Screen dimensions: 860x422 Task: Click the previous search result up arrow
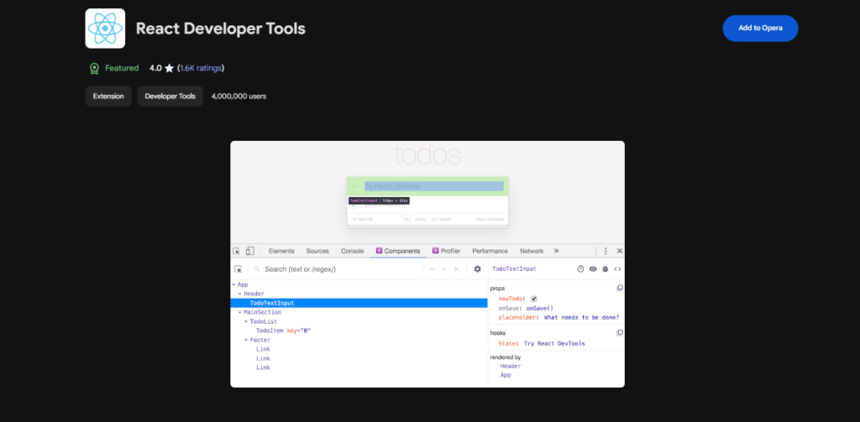pos(433,269)
